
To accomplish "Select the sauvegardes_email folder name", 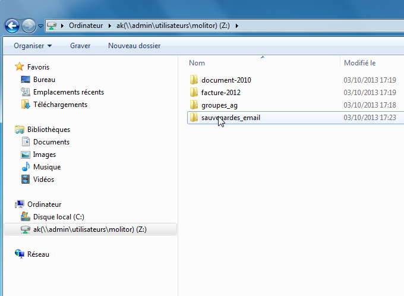I will point(231,118).
